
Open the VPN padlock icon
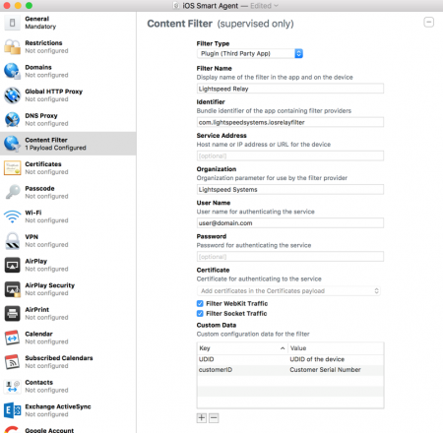[12, 241]
